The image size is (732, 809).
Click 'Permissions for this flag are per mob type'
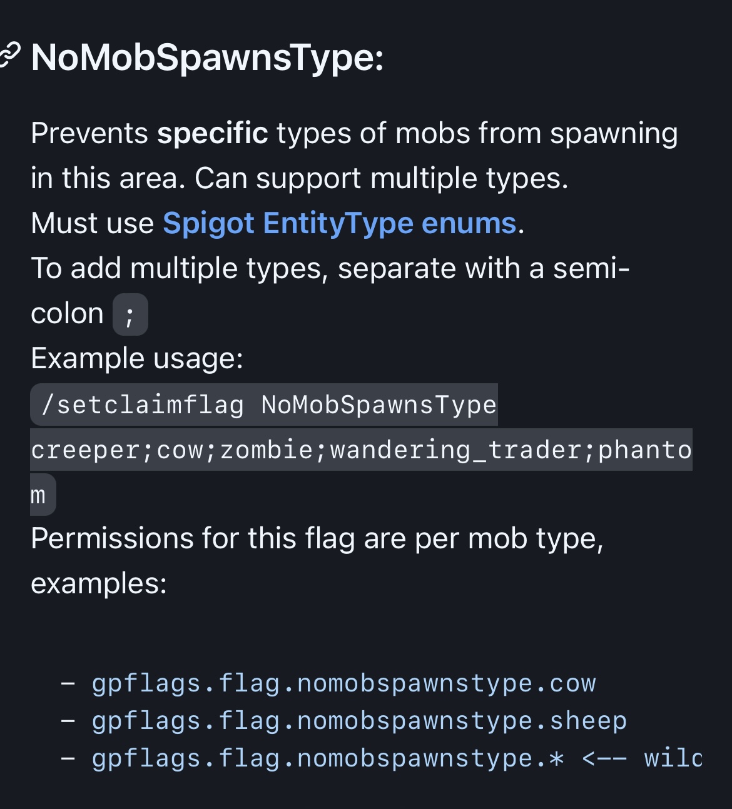click(x=317, y=538)
